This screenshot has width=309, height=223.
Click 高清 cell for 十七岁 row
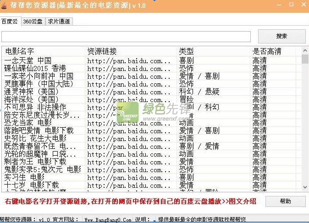click(259, 185)
